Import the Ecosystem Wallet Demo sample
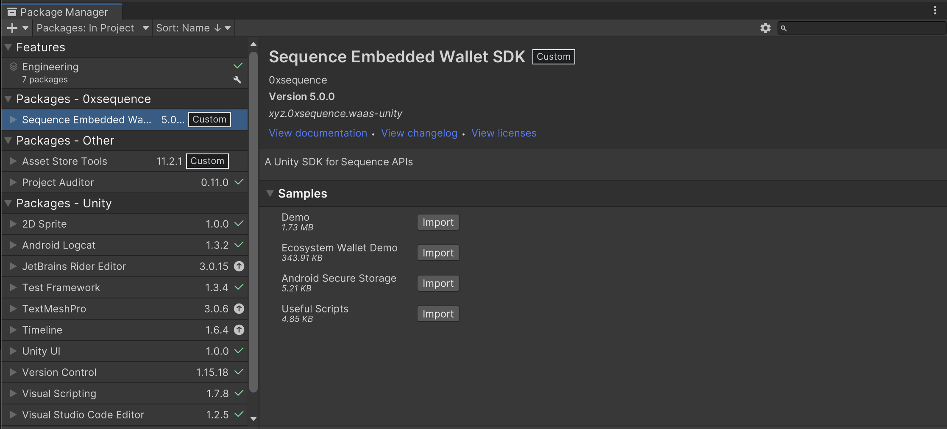Screen dimensions: 947x429 coord(438,253)
